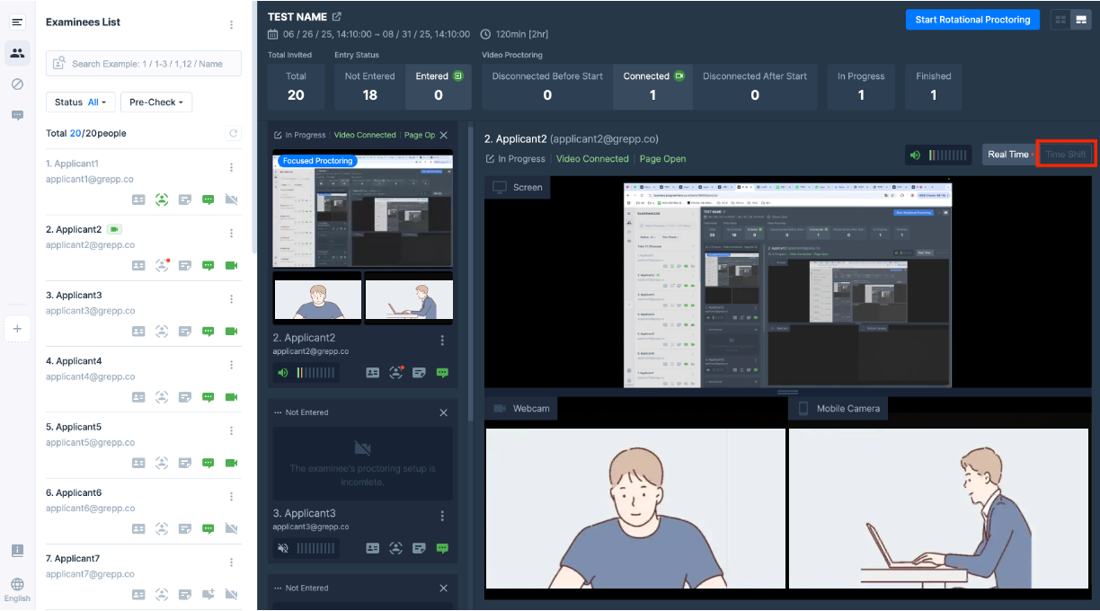Filter by Entered status tile
1100x611 pixels.
point(439,87)
